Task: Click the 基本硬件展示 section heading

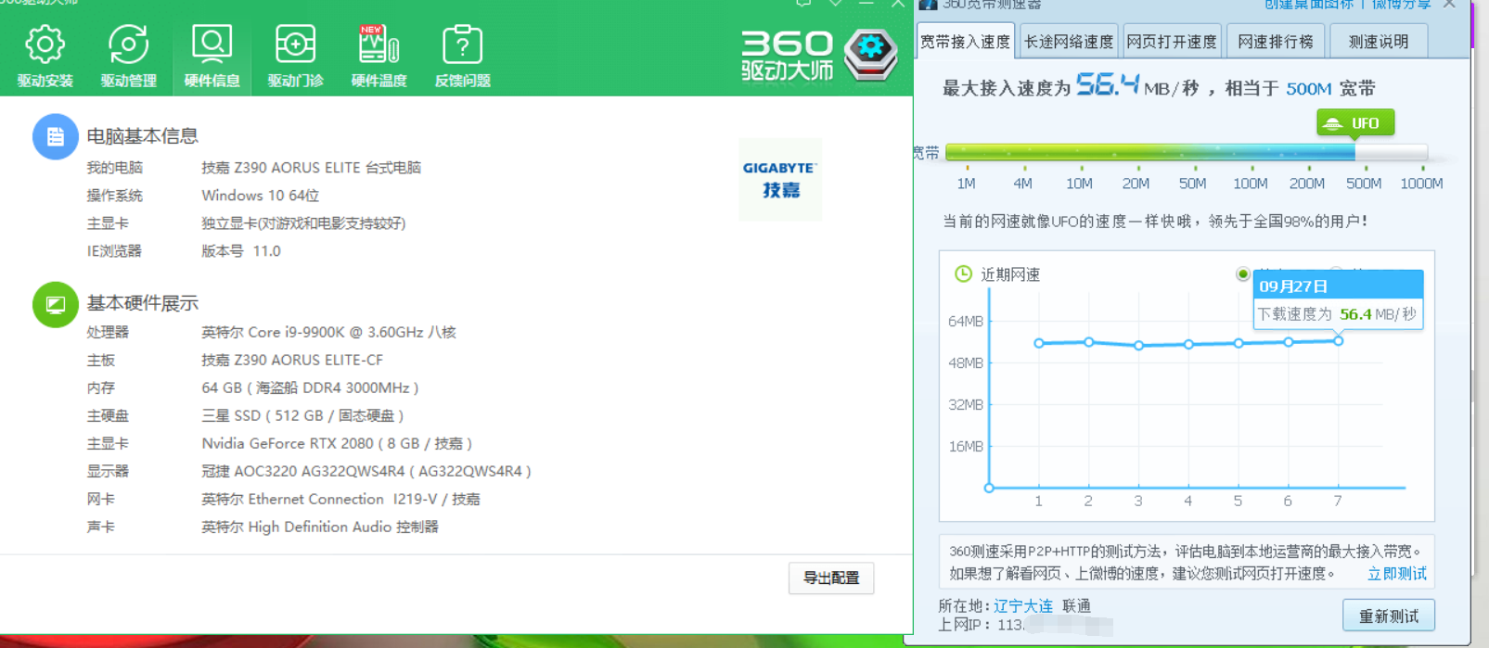Action: [x=143, y=303]
